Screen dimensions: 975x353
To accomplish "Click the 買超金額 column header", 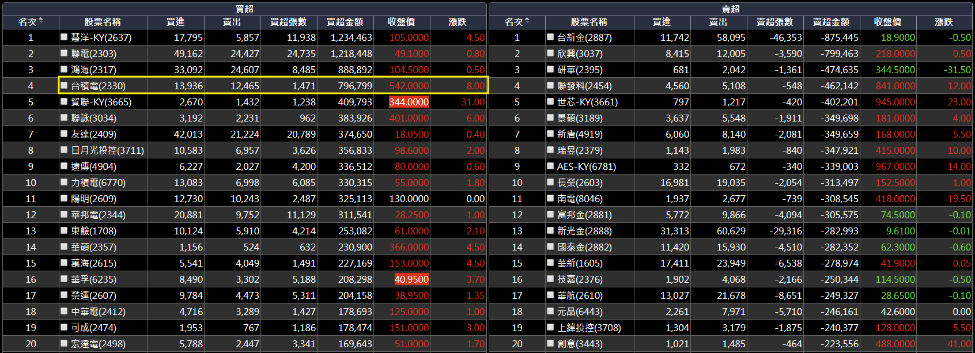I will pyautogui.click(x=345, y=22).
